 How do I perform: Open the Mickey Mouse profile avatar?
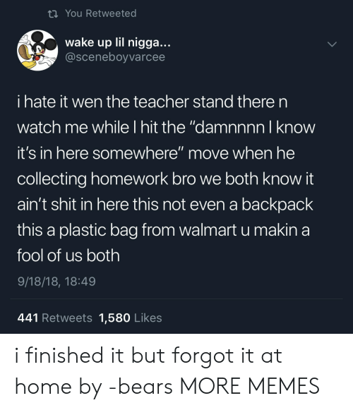(x=37, y=50)
